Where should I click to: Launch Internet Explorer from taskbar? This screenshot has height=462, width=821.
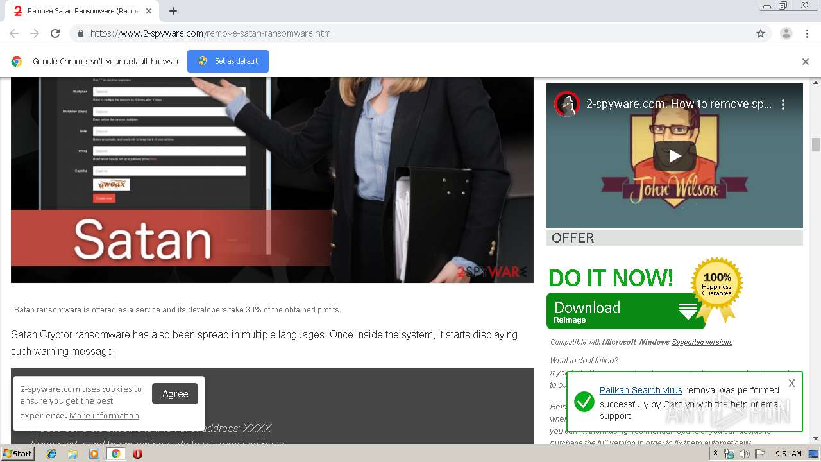pyautogui.click(x=51, y=454)
